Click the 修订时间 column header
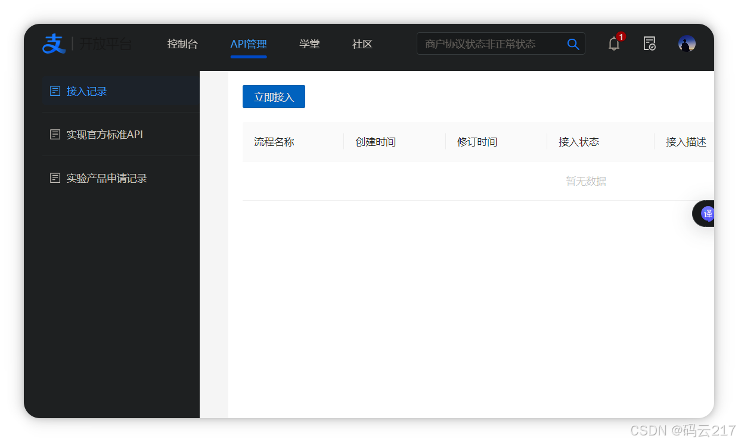The width and height of the screenshot is (738, 442). click(477, 142)
